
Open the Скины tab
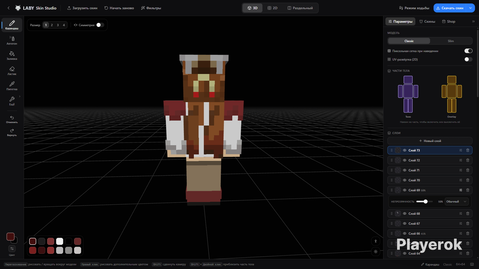(427, 22)
